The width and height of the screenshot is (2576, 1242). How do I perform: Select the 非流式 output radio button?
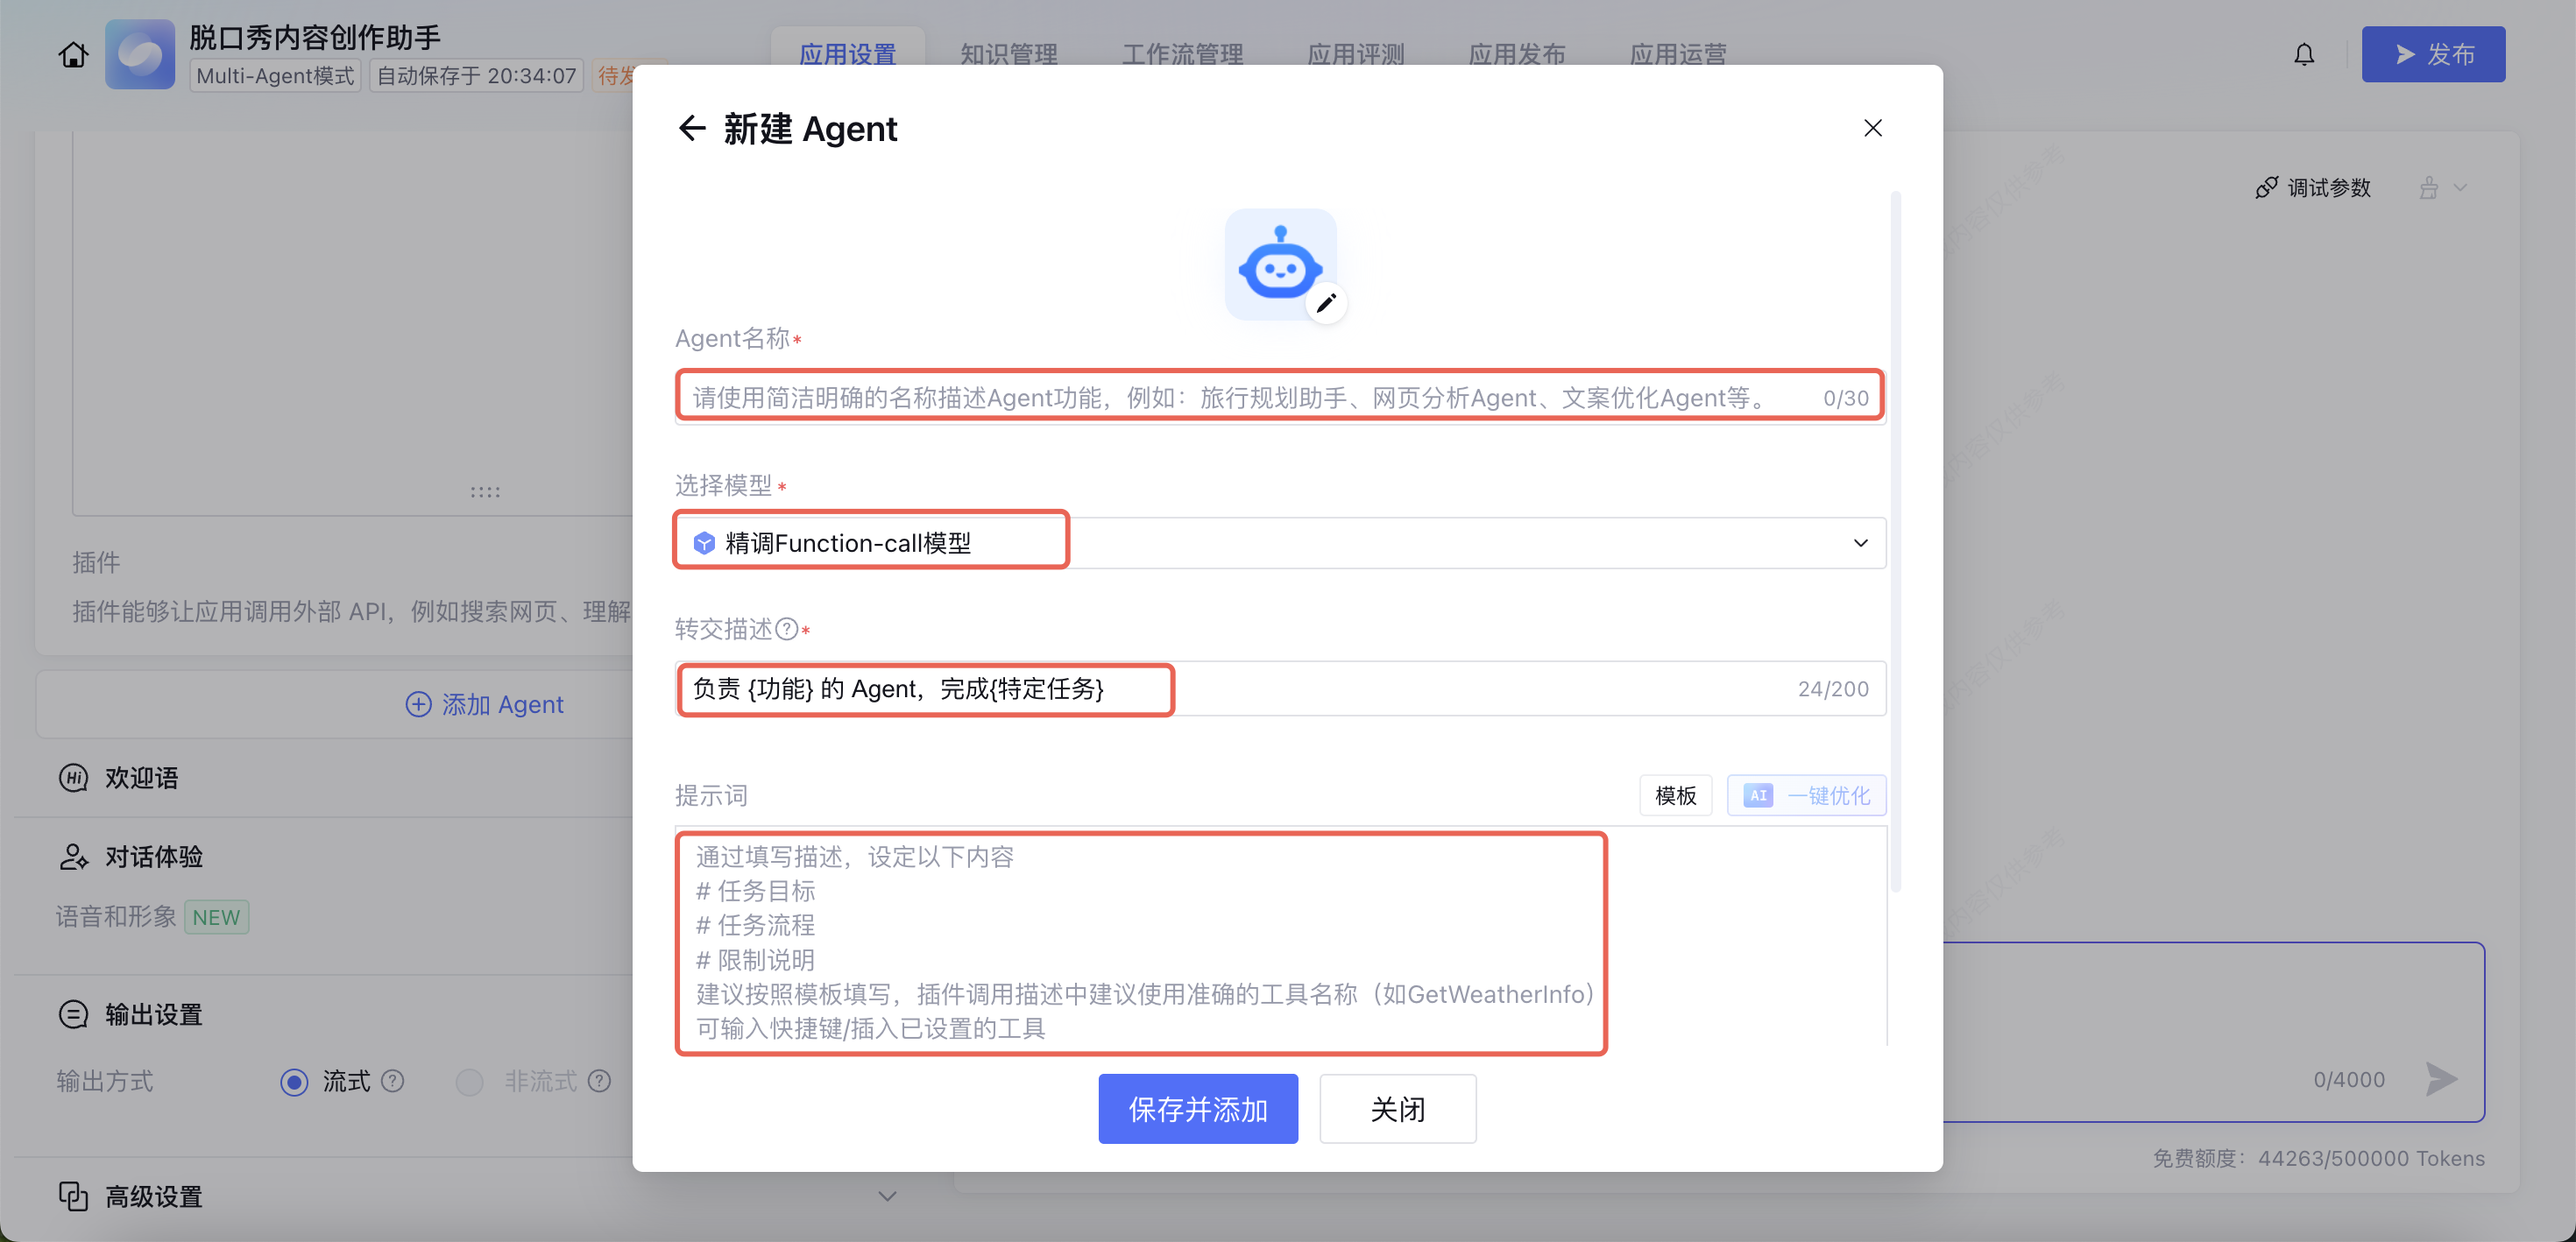(x=469, y=1082)
